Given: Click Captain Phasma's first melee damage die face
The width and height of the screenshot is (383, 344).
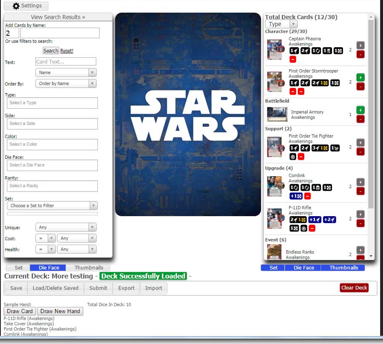Looking at the screenshot, I should tap(294, 51).
